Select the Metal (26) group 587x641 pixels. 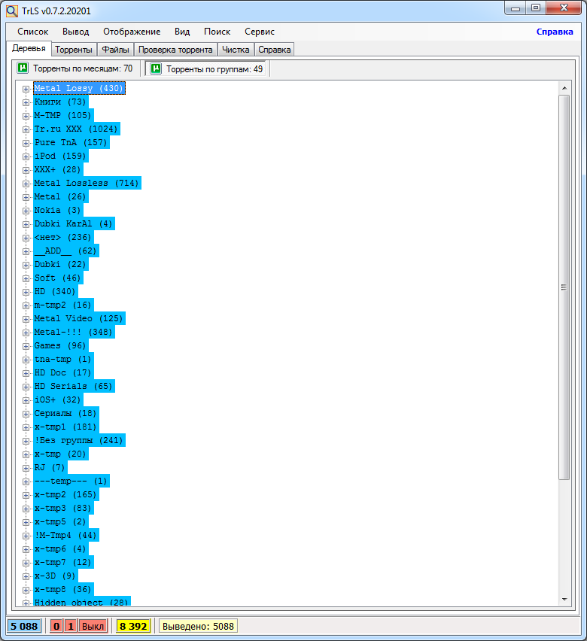[60, 196]
